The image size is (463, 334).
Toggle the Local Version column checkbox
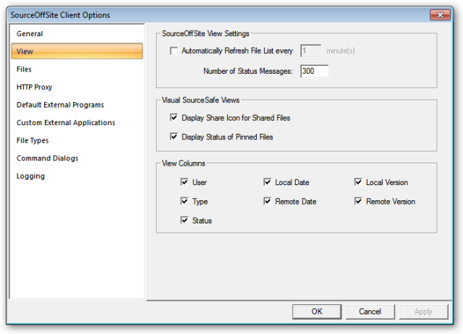(358, 182)
